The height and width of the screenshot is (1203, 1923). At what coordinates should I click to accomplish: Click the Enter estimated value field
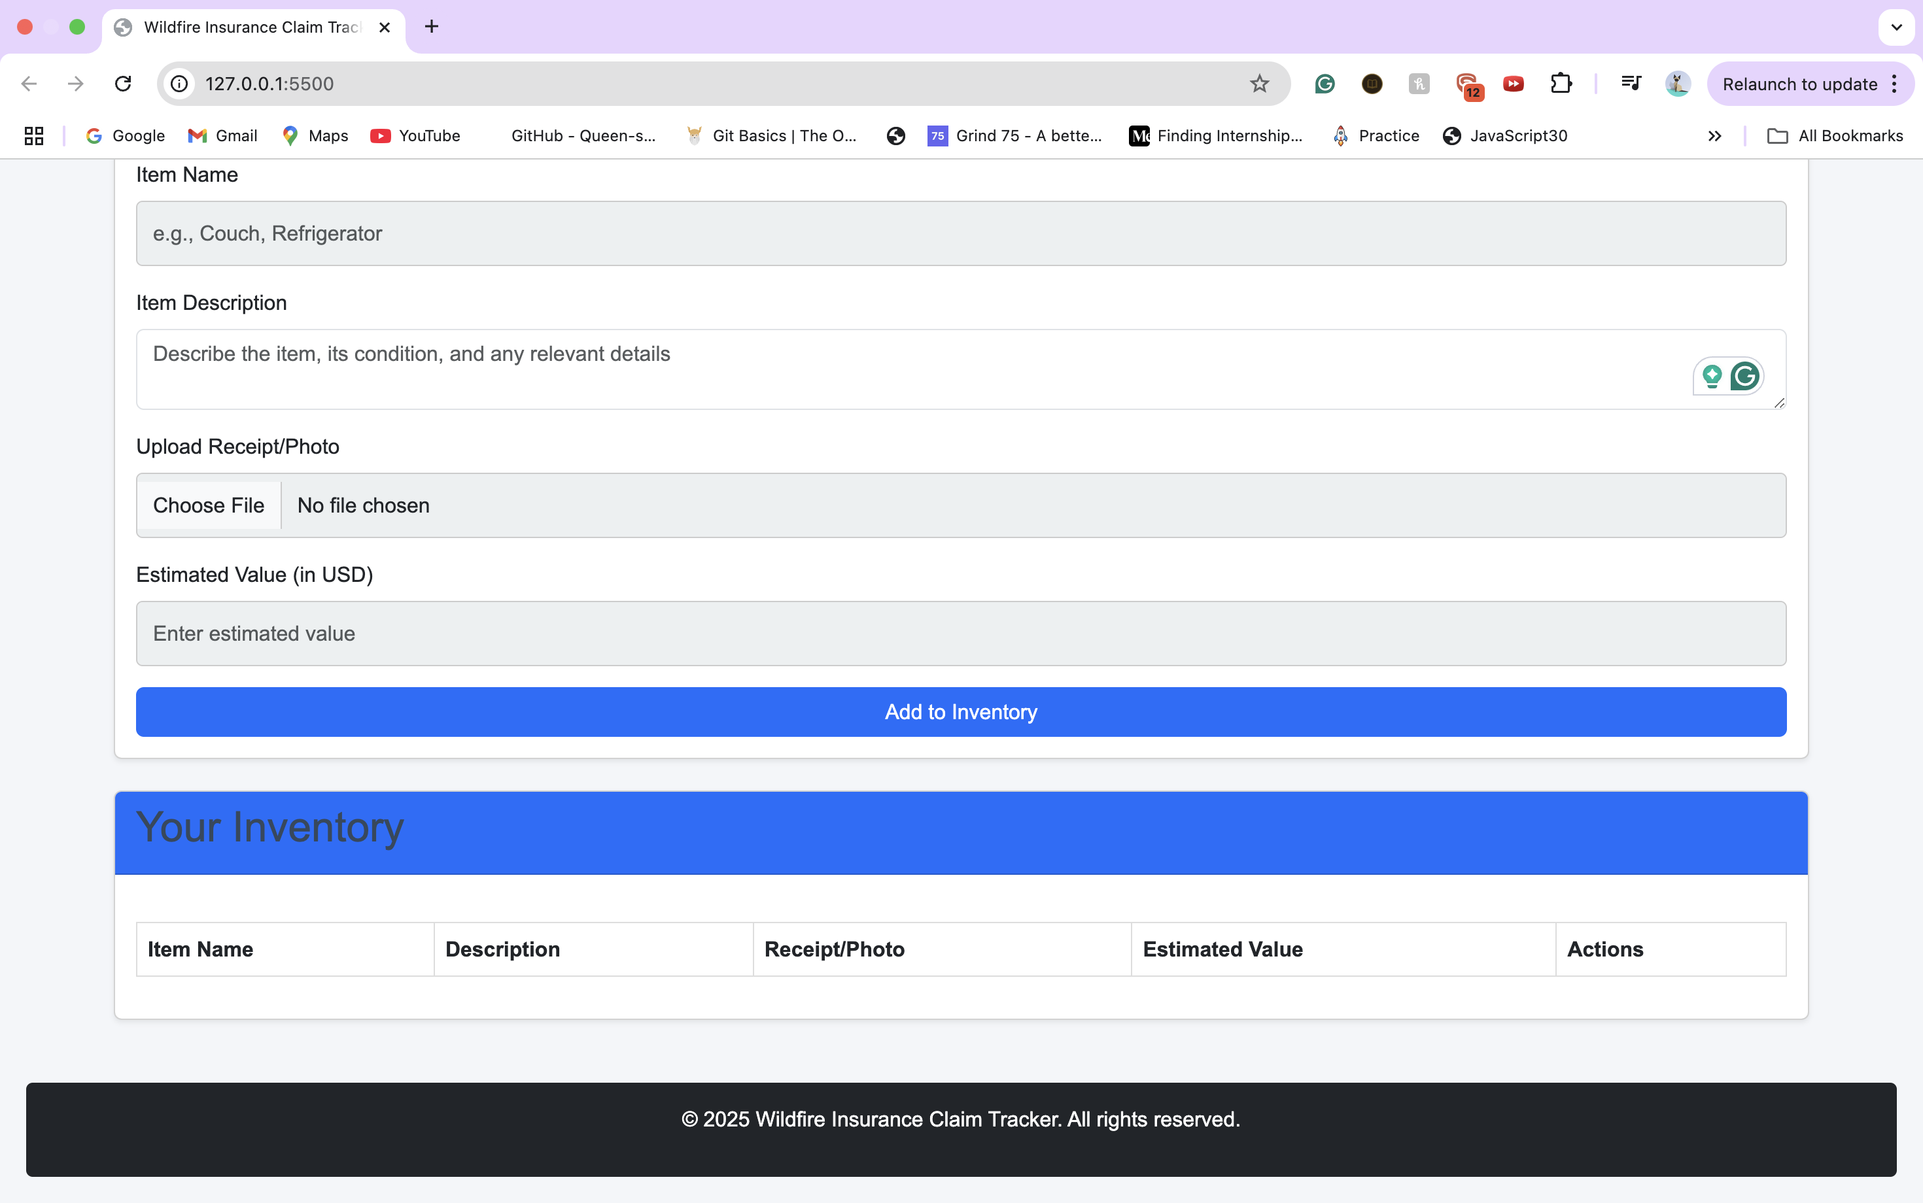point(961,634)
